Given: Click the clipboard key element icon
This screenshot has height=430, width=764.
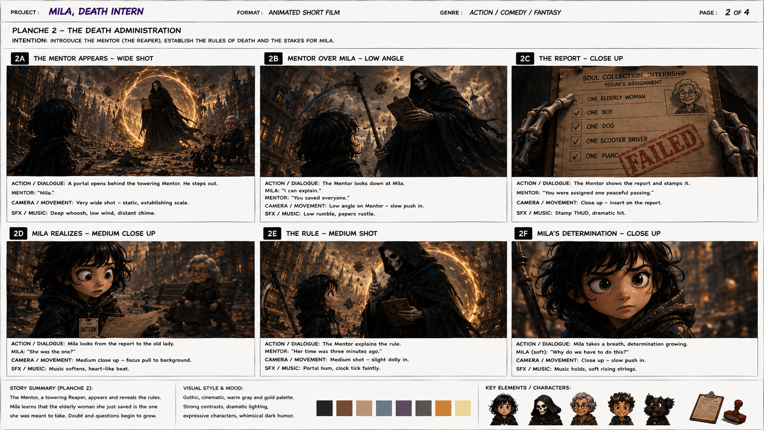Looking at the screenshot, I should coord(706,408).
